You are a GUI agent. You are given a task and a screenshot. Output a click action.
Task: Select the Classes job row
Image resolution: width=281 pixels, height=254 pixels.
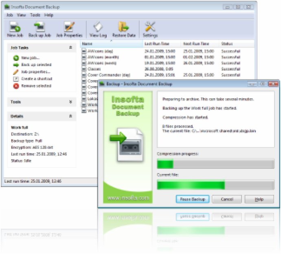point(167,69)
